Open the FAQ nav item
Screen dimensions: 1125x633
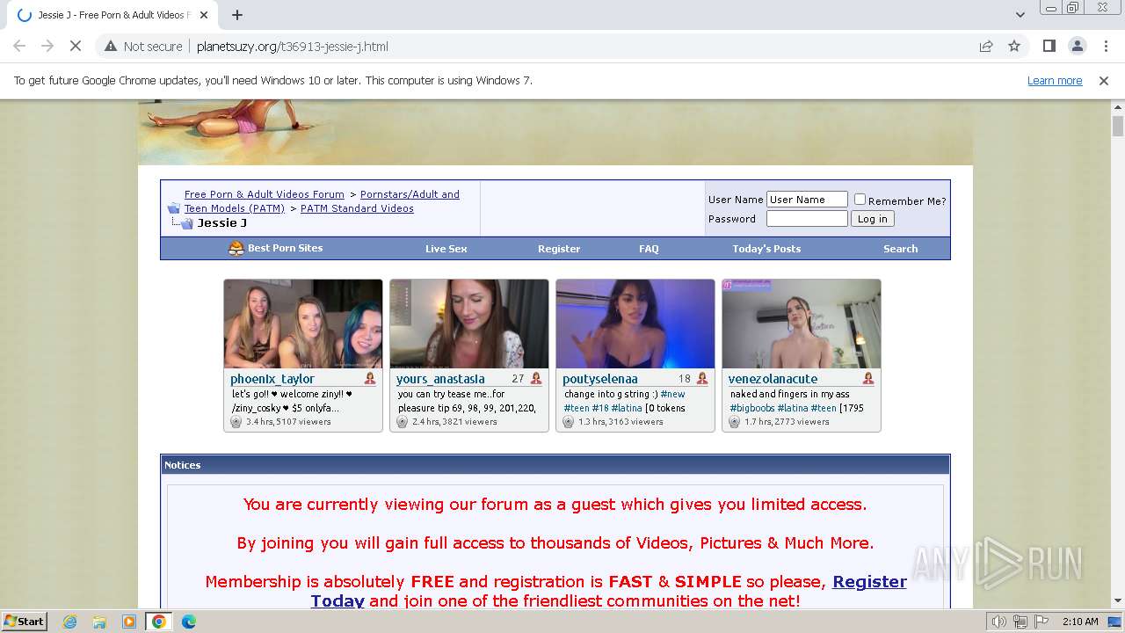tap(649, 249)
